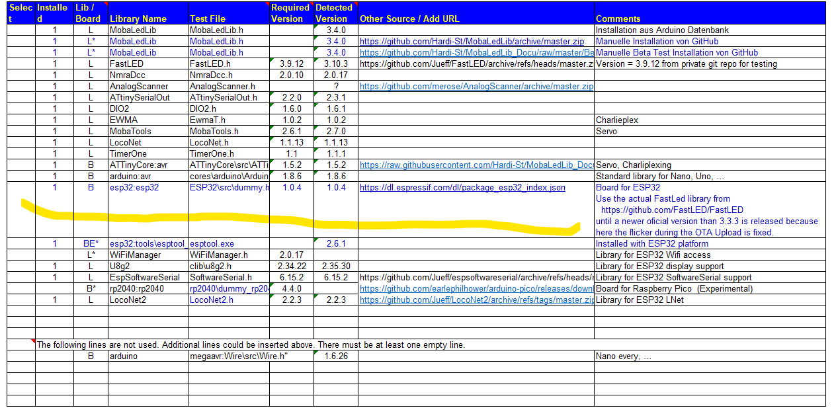The image size is (834, 408).
Task: Select comment 'Installed with ESP32 platform'
Action: click(x=710, y=244)
